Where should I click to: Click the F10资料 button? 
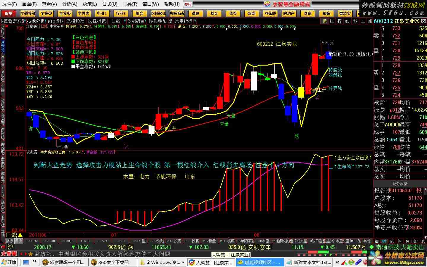point(56,21)
